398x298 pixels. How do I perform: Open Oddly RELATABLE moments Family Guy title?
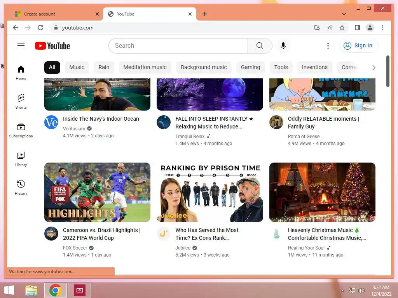point(324,123)
